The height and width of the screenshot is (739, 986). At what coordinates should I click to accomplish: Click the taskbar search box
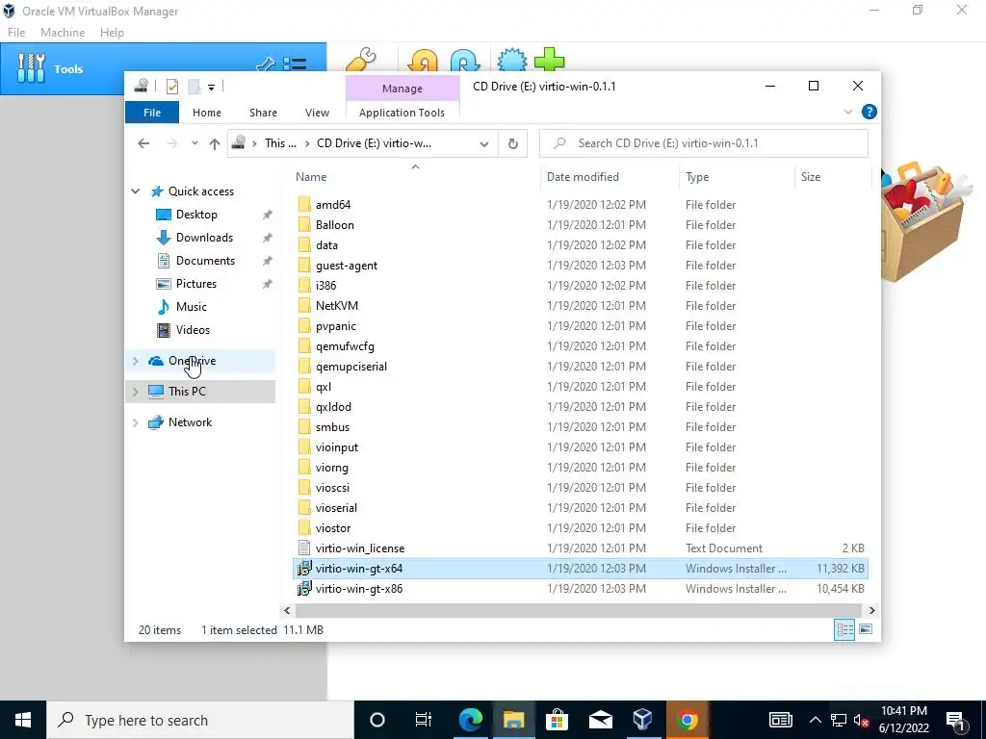coord(200,720)
